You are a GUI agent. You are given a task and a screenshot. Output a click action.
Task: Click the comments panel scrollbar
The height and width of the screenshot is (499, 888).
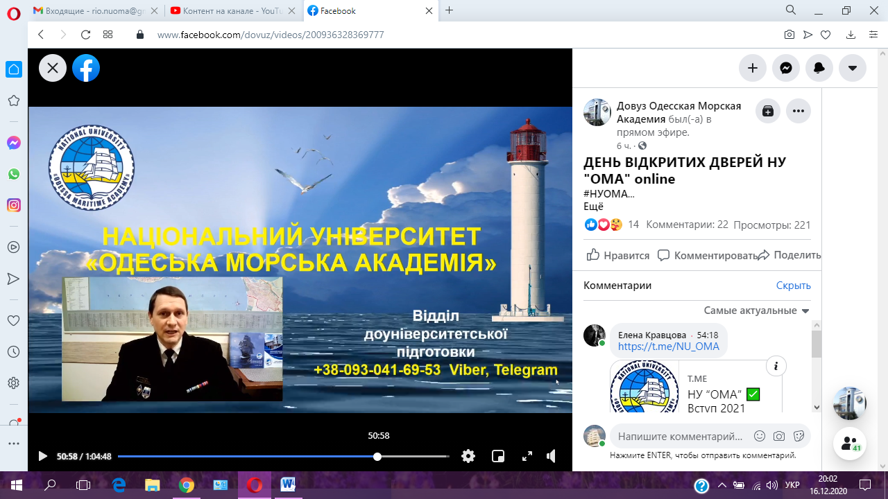[x=817, y=343]
